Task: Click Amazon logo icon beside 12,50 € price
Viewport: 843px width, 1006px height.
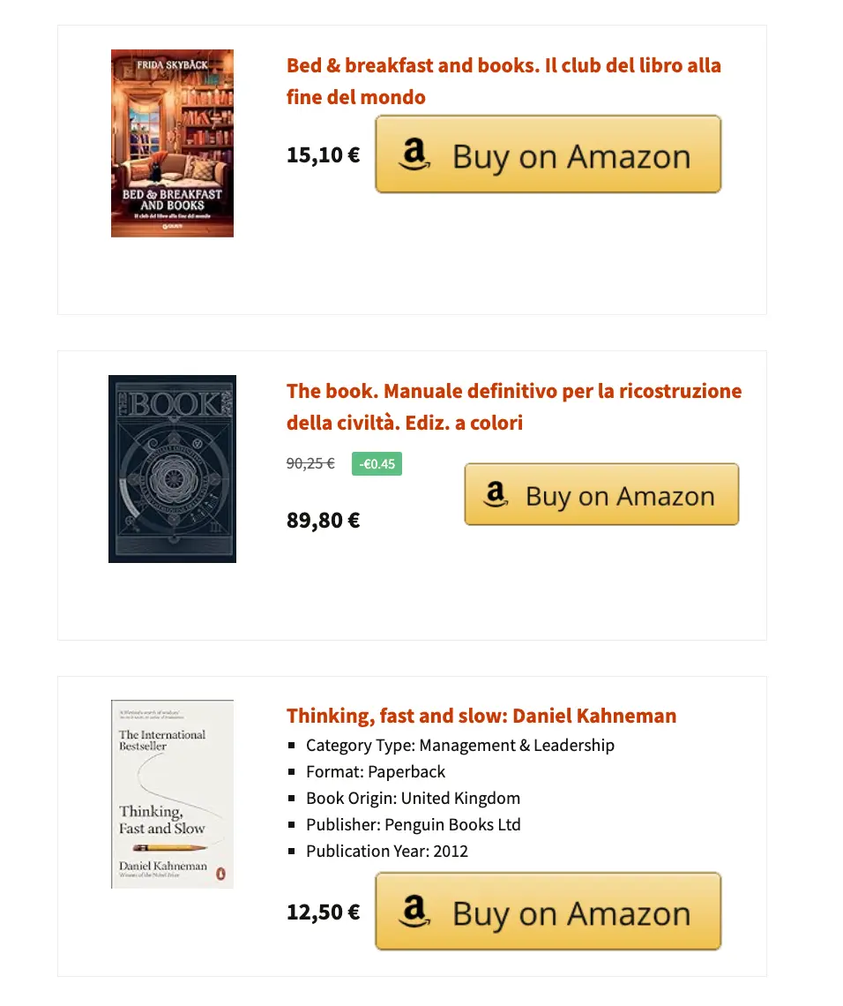Action: 414,912
